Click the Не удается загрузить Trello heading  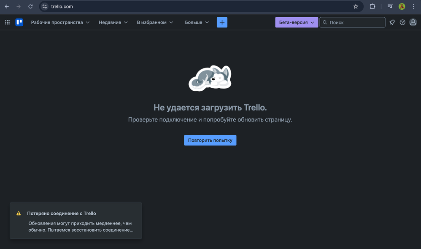click(210, 108)
